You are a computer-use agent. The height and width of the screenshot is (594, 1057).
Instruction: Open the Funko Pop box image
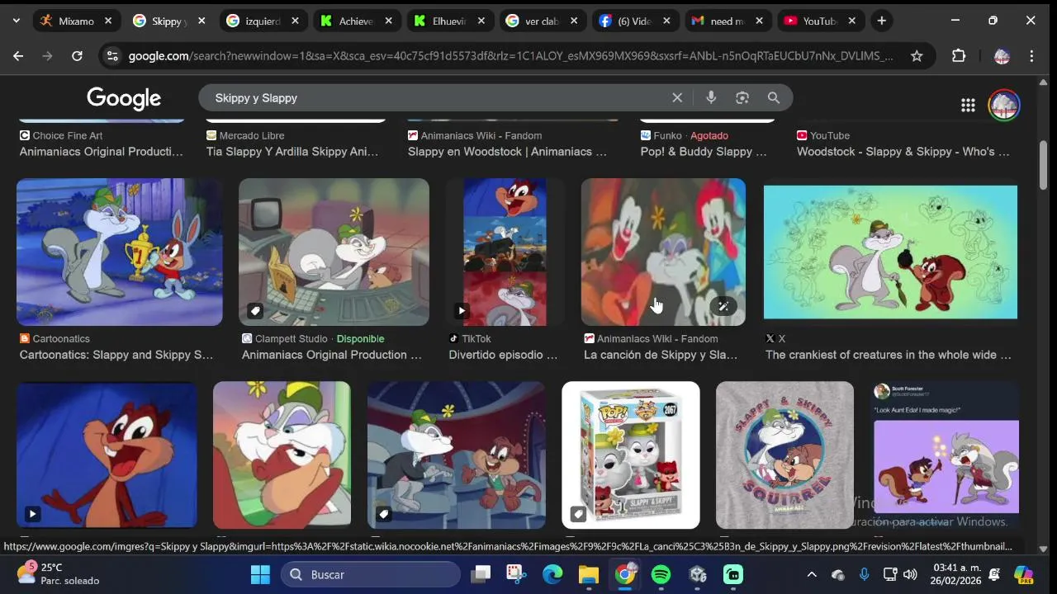point(631,455)
